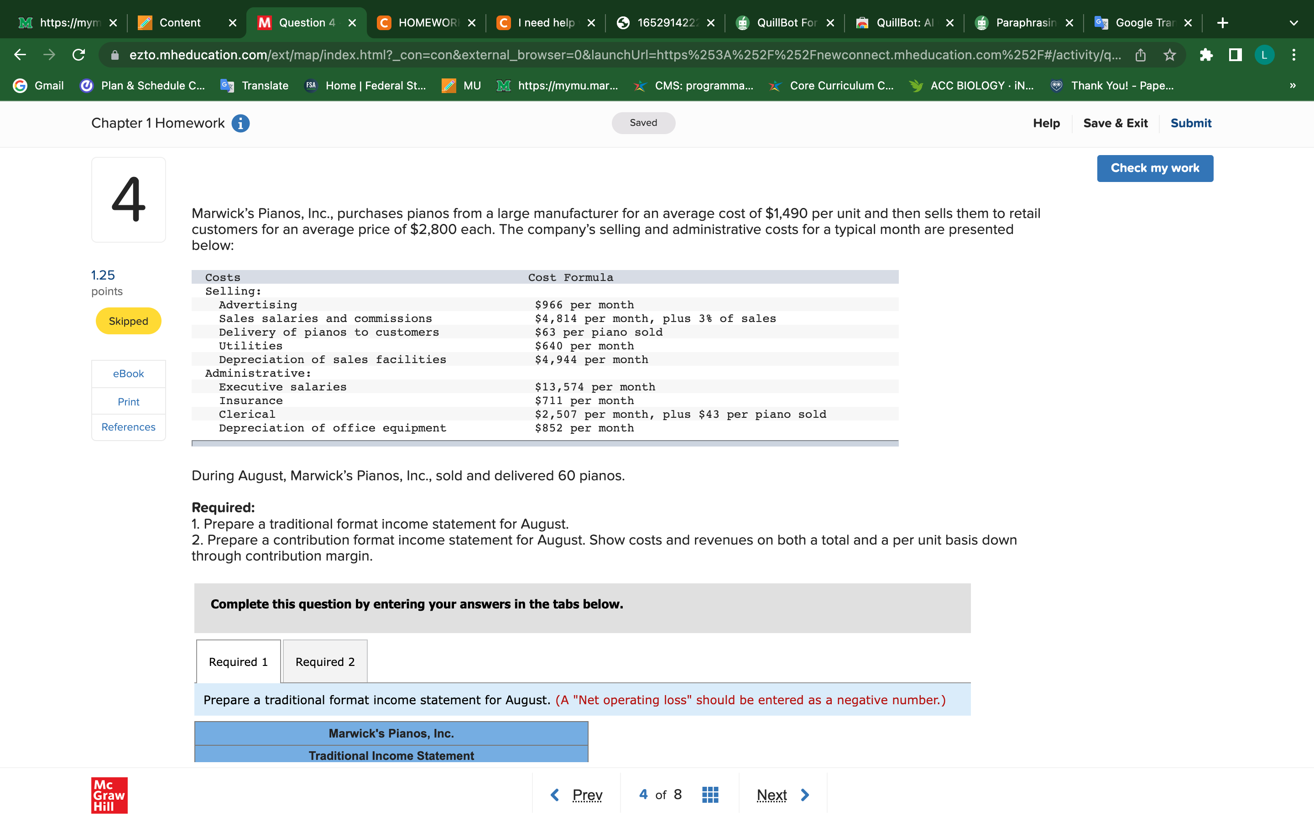1314x821 pixels.
Task: Submit the Chapter 1 Homework
Action: point(1190,123)
